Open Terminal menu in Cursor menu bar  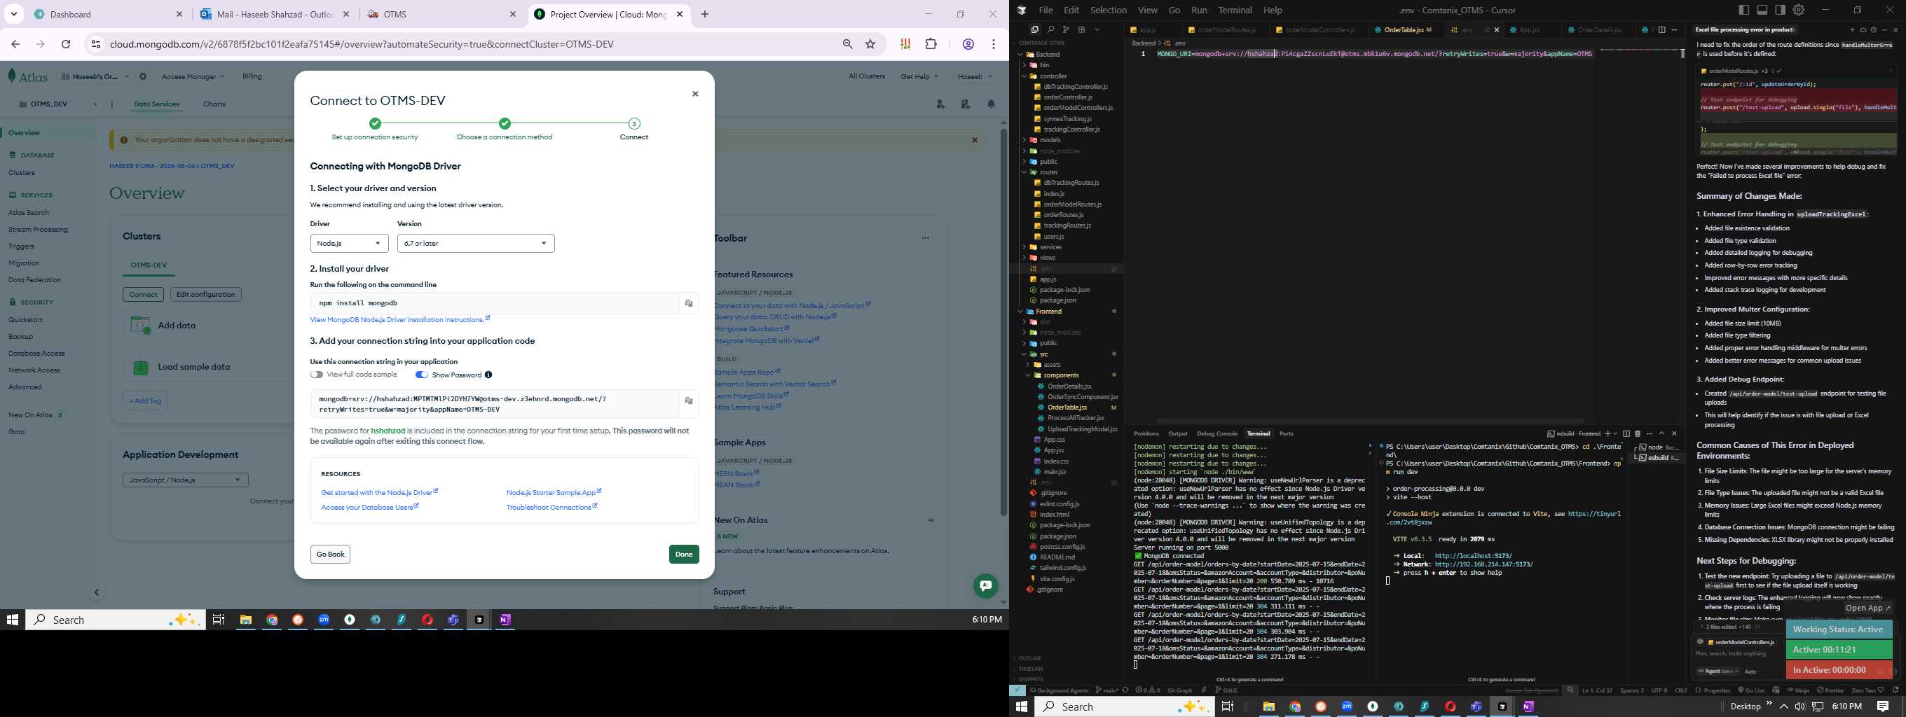(1235, 10)
